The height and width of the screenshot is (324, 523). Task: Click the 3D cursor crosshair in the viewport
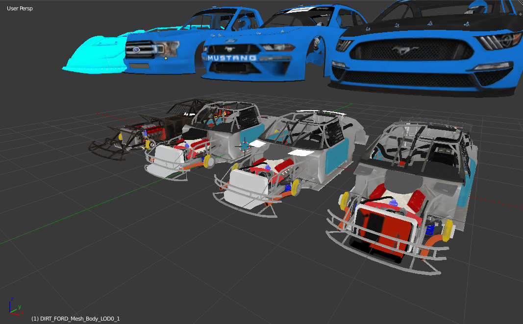[245, 146]
